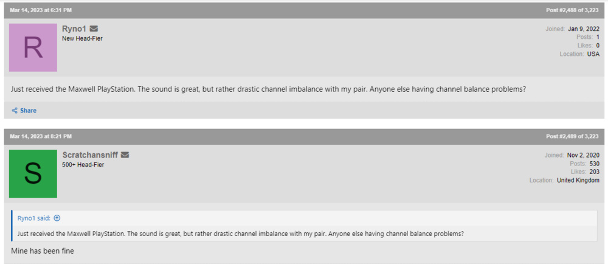This screenshot has height=264, width=608.
Task: Click the Mar 14, 2023 8:21 PM timestamp
Action: 41,136
